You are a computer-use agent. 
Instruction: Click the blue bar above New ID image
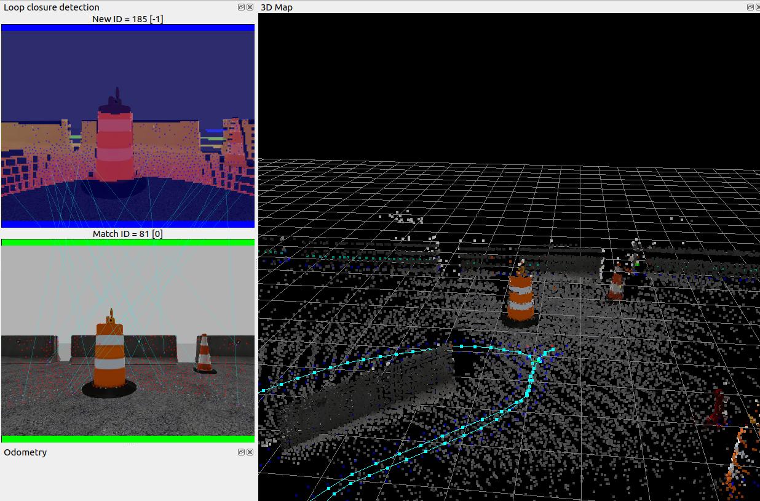coord(127,28)
